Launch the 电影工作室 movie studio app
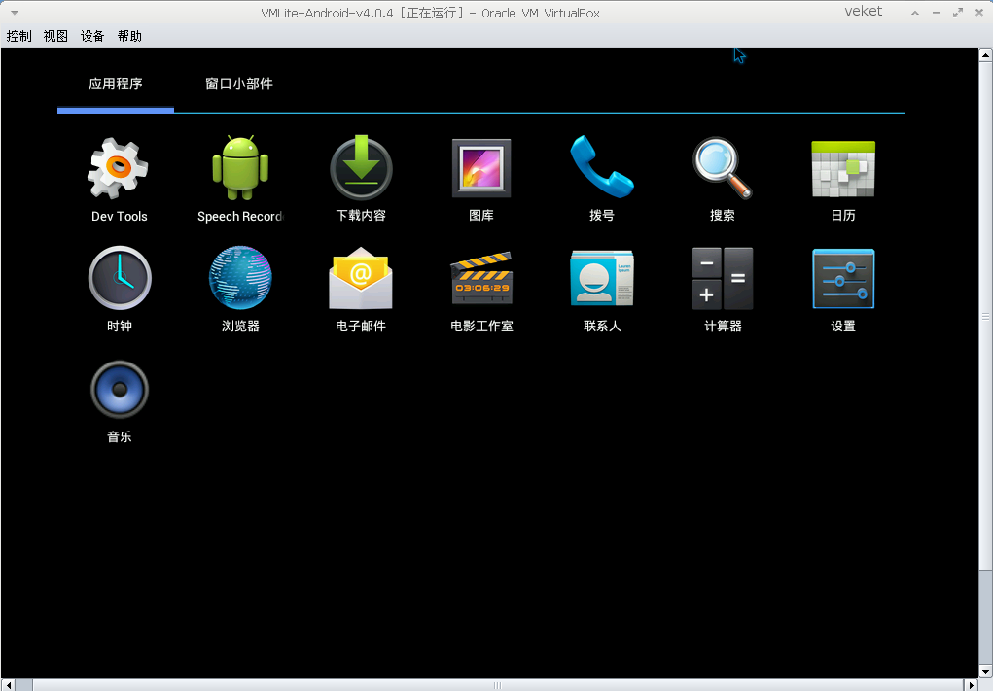The height and width of the screenshot is (691, 993). pos(481,292)
